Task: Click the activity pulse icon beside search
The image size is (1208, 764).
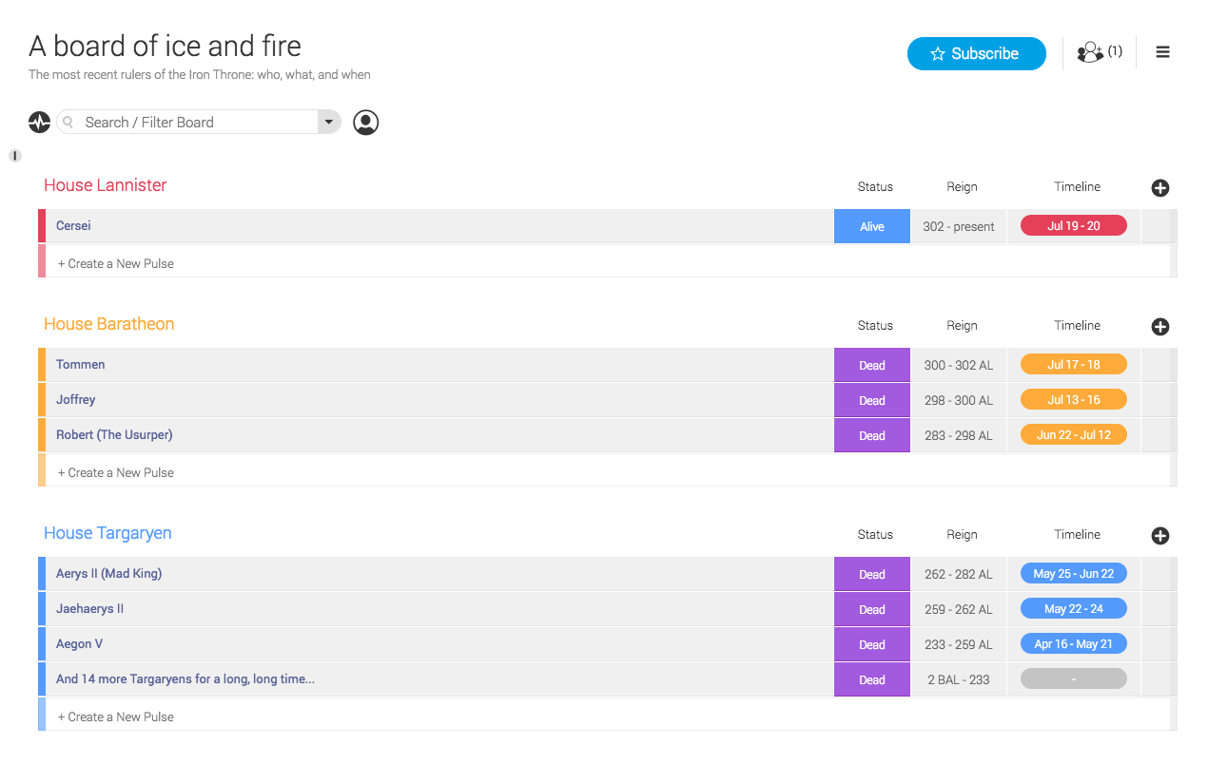Action: 39,122
